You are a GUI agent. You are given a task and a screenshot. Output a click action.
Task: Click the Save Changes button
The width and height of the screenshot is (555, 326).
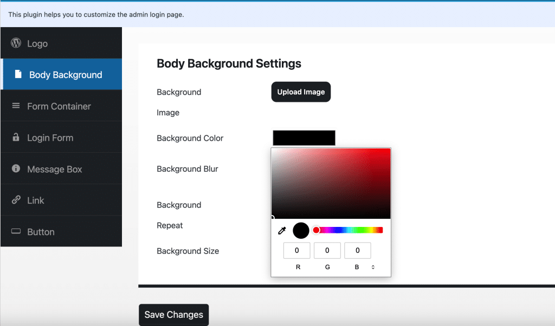tap(173, 315)
